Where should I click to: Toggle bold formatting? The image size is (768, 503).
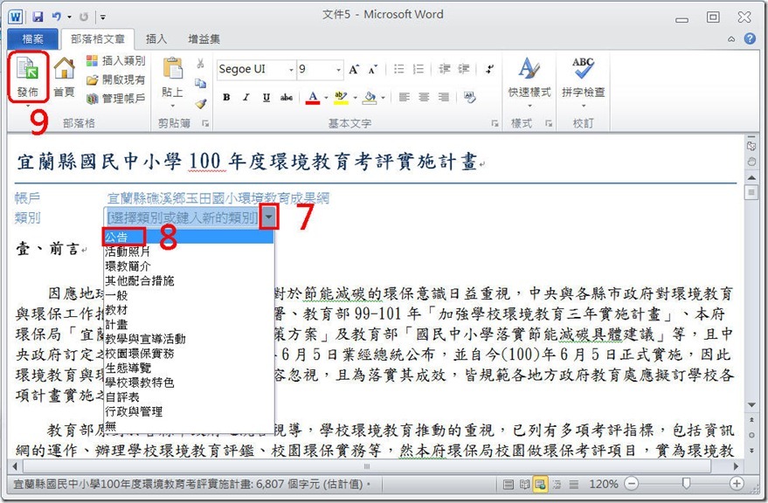(226, 98)
